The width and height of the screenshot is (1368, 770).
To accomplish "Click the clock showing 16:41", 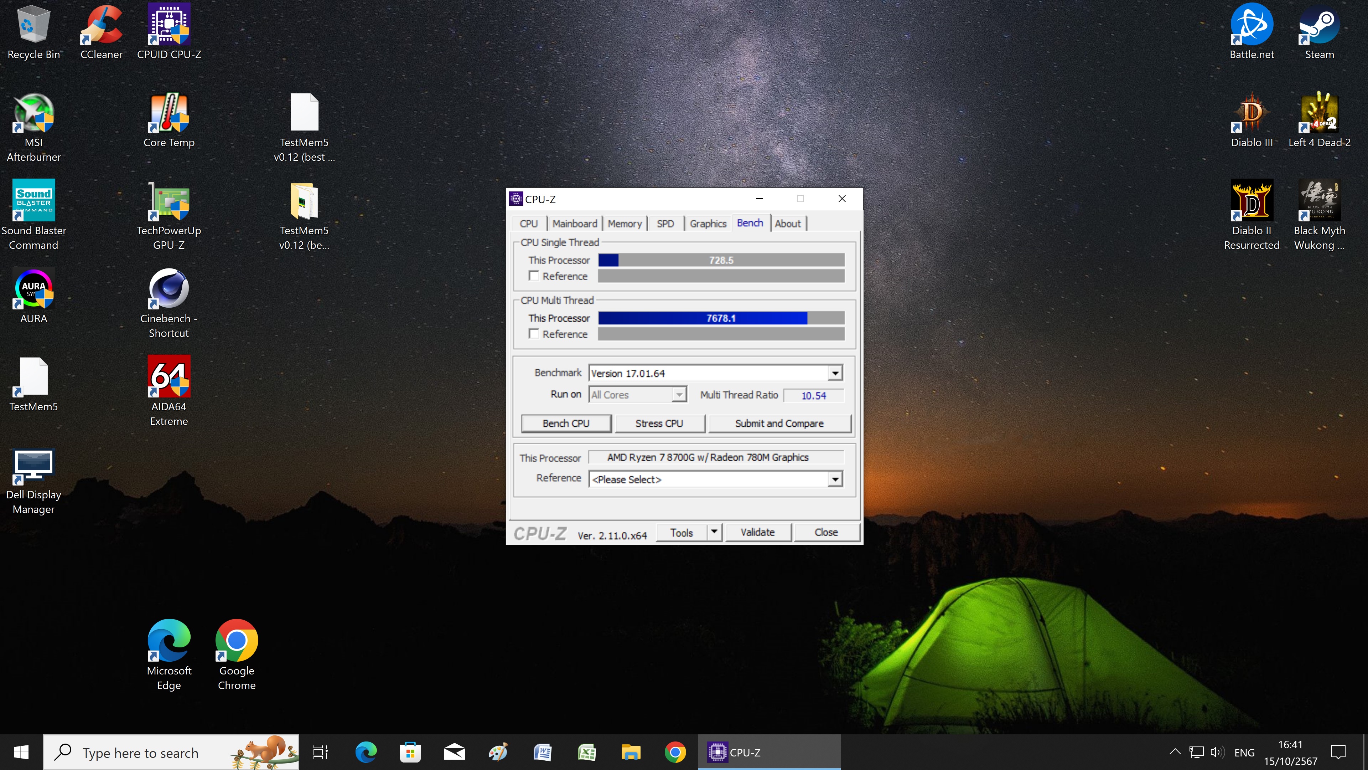I will pos(1290,744).
